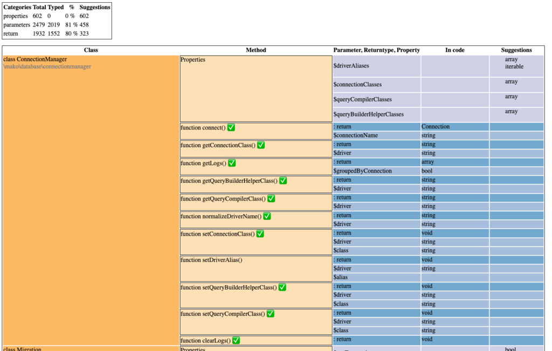Screen dimensions: 552x351
Task: Click the green checkmark beside connect()
Action: (x=231, y=128)
